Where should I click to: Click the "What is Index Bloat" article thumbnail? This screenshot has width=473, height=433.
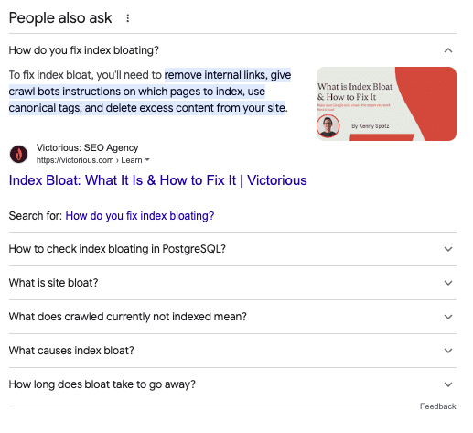(x=386, y=103)
